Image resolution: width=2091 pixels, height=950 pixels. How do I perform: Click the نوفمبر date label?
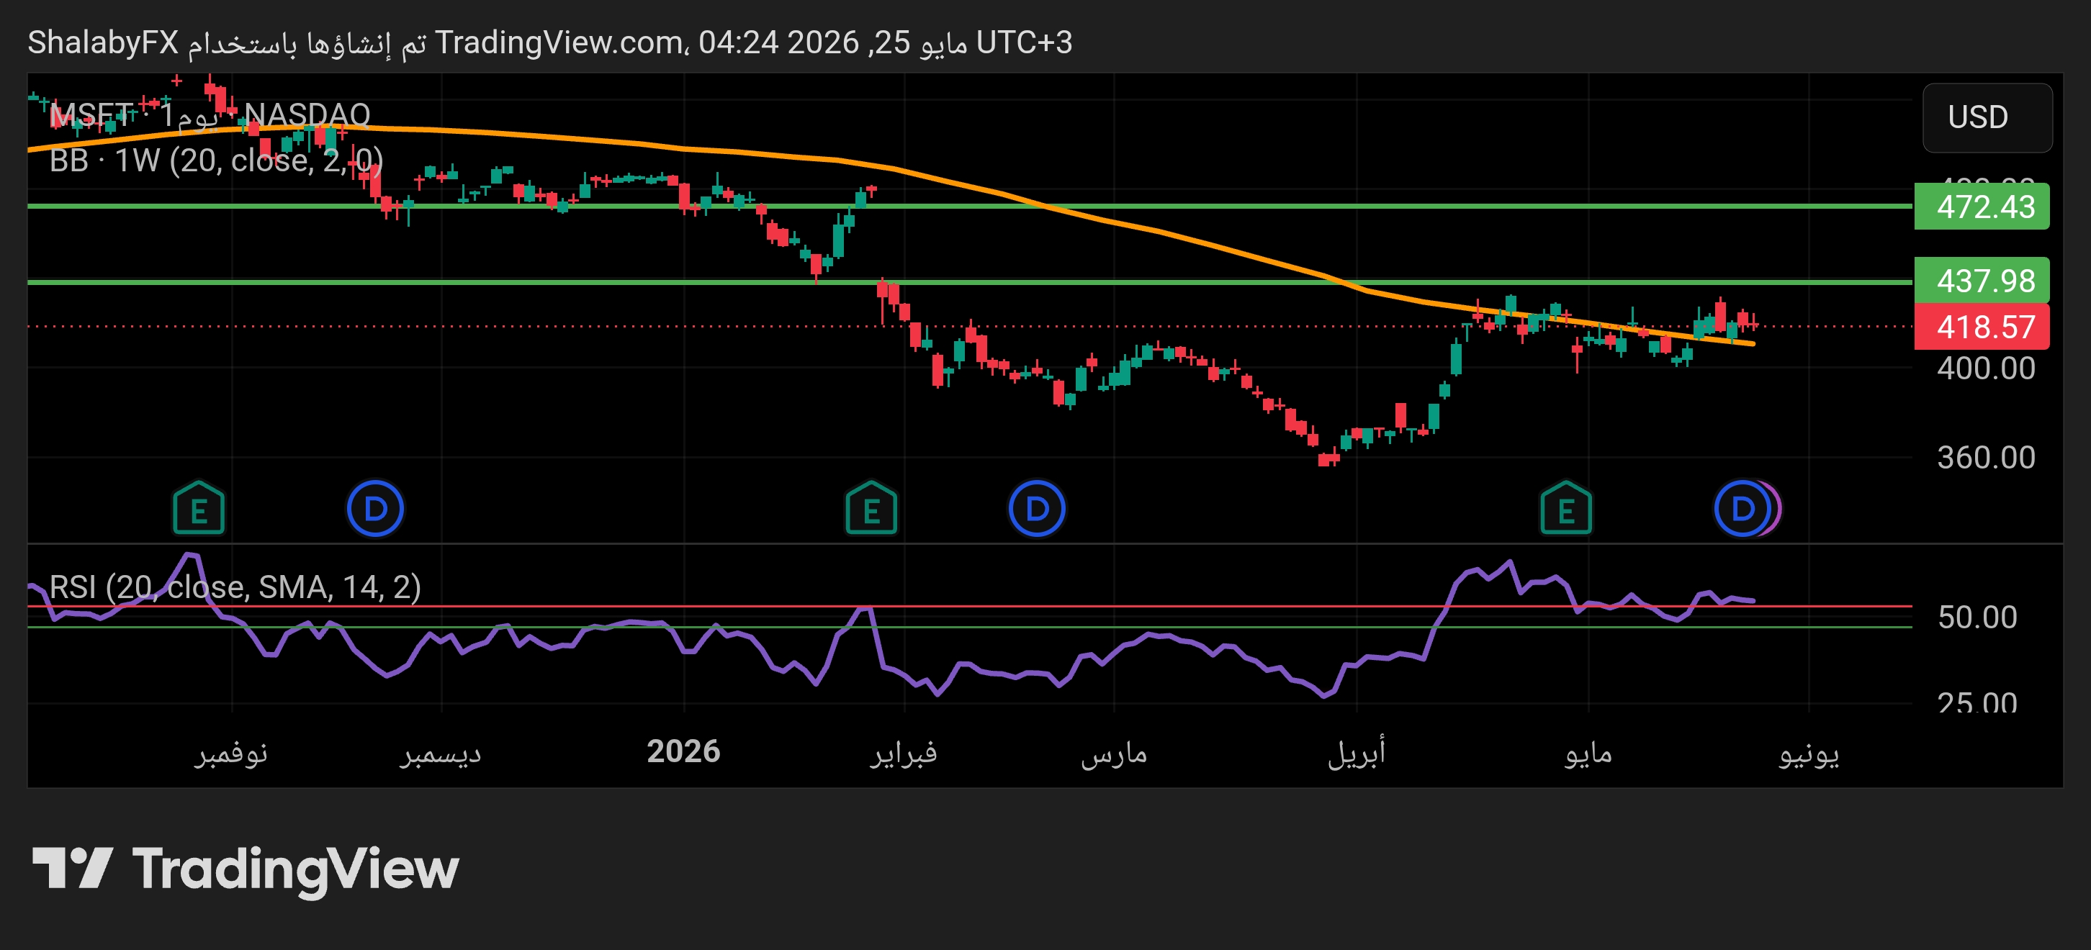(x=231, y=753)
